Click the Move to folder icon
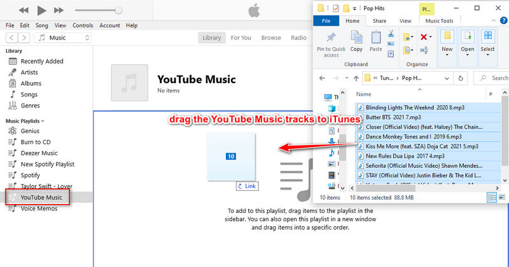 (x=407, y=37)
